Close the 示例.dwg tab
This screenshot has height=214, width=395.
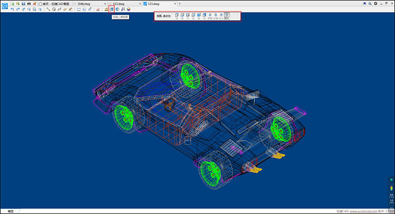click(105, 4)
